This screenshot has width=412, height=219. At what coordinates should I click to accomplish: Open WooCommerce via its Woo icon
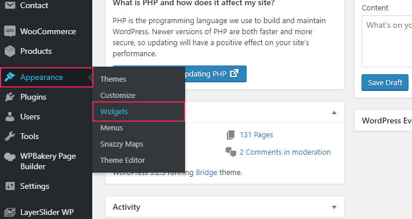[x=10, y=31]
